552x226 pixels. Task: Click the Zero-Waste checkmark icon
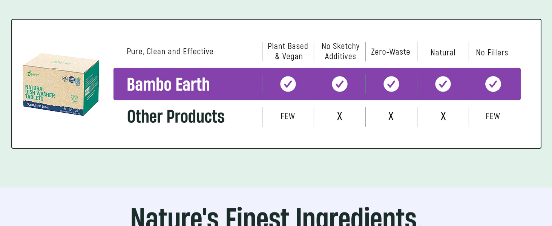[x=391, y=84]
